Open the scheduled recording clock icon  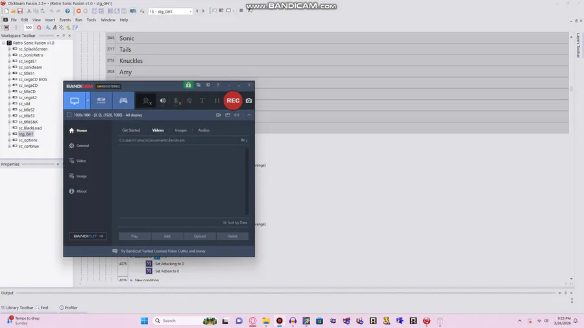click(208, 85)
